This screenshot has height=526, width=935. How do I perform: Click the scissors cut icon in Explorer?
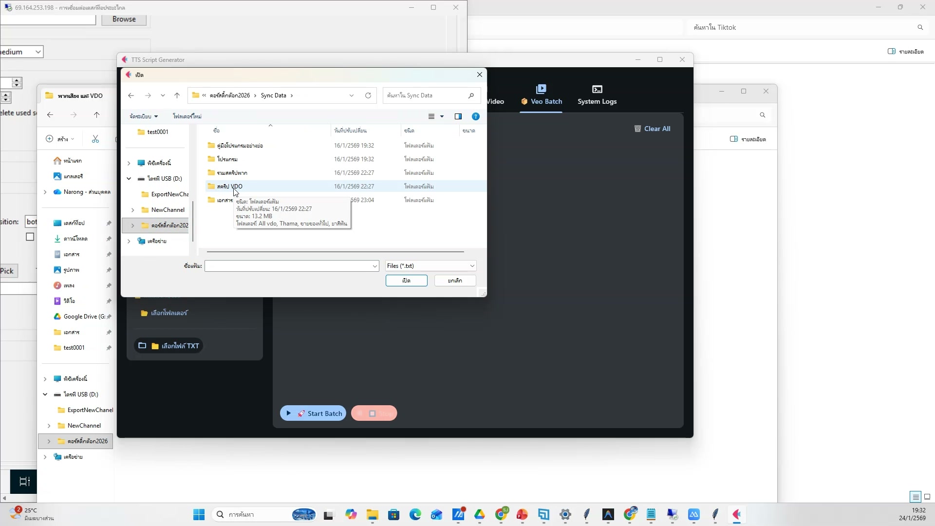point(95,139)
